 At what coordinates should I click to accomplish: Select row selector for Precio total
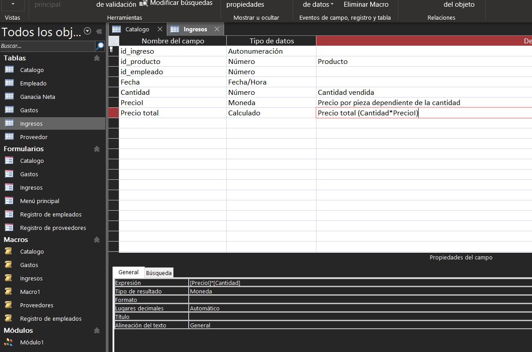(x=114, y=113)
